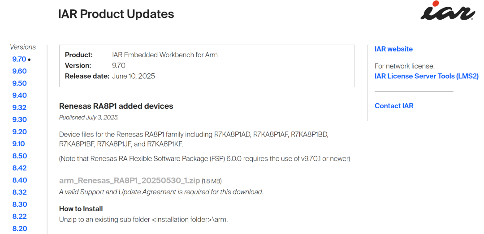Open version 9.10 updates
The height and width of the screenshot is (234, 484).
[x=18, y=144]
